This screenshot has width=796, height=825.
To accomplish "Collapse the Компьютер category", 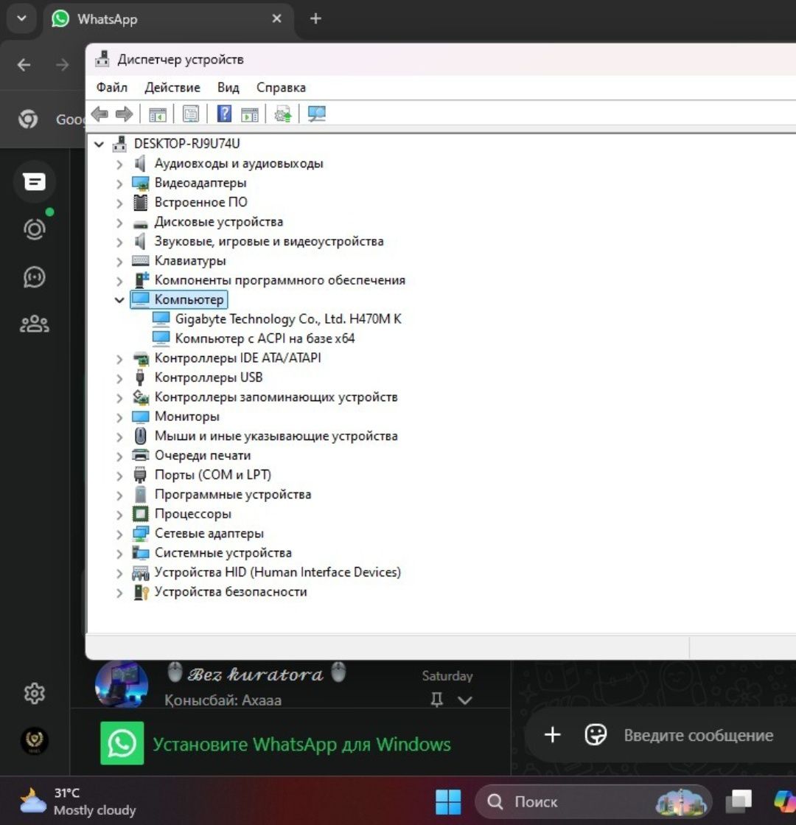I will (x=119, y=300).
